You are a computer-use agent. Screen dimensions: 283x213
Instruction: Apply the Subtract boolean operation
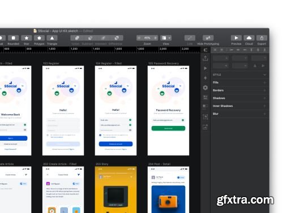coord(90,38)
